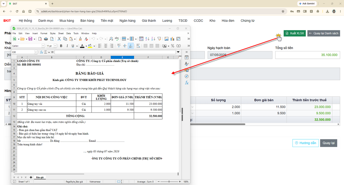The width and height of the screenshot is (344, 185).
Task: Open Find & Replace in Calc toolbar
Action: tap(111, 39)
